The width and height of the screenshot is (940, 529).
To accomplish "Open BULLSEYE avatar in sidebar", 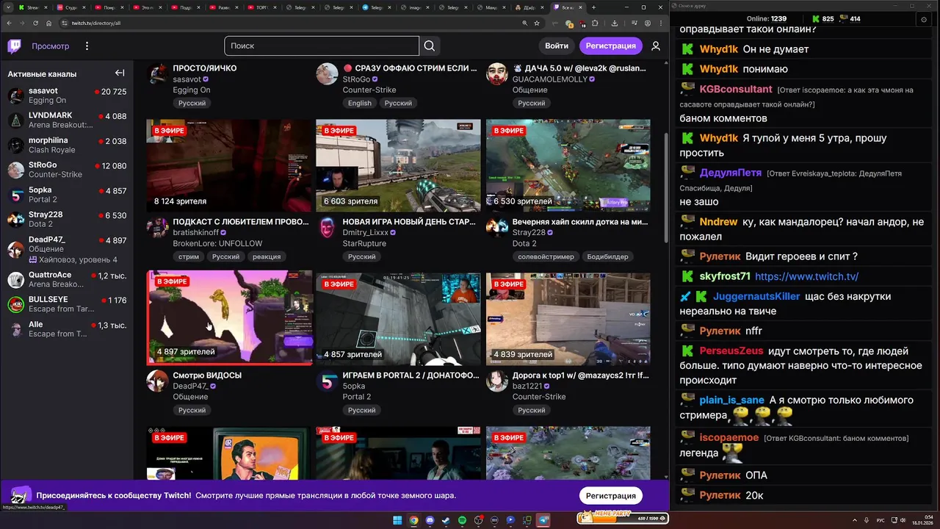I will [16, 304].
